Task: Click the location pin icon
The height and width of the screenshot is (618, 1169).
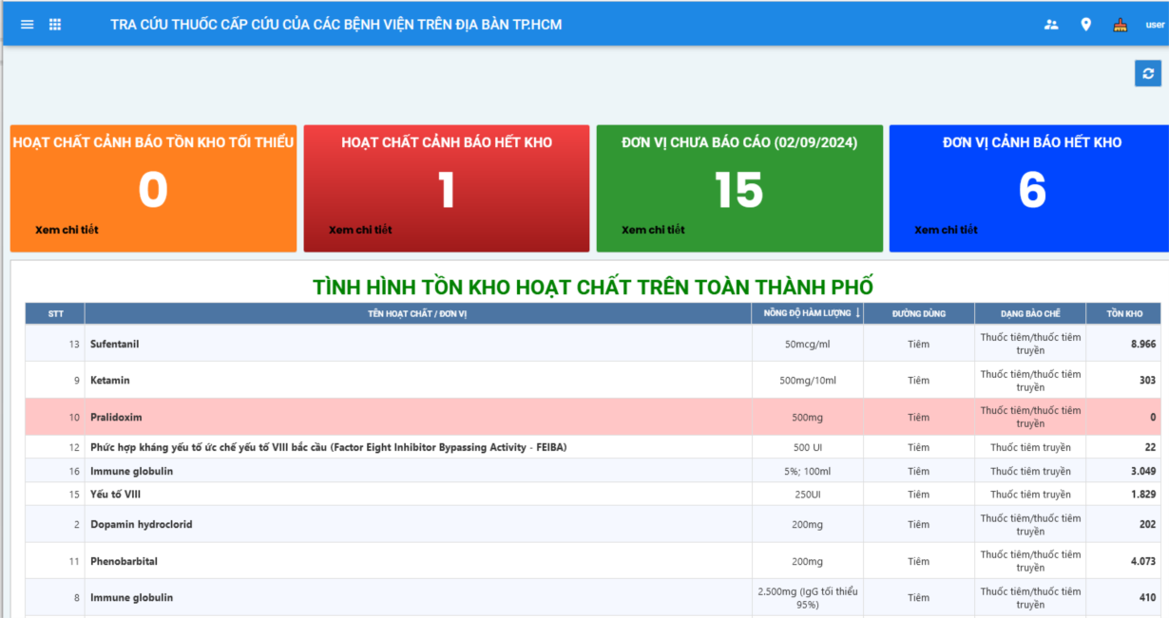Action: pyautogui.click(x=1085, y=24)
